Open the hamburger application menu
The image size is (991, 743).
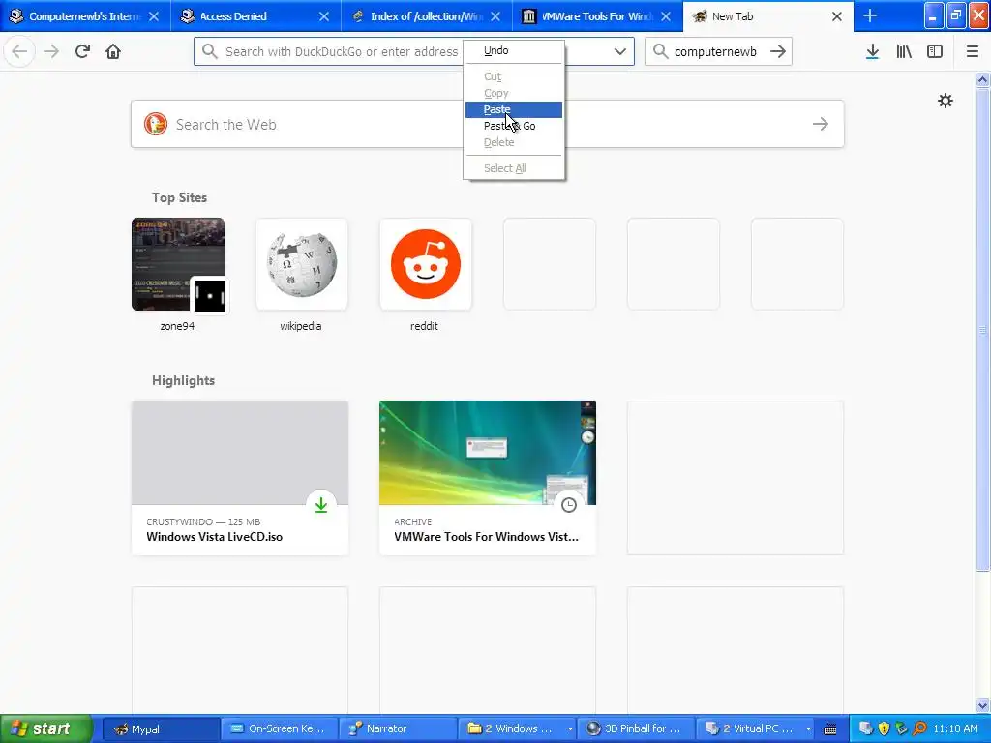pyautogui.click(x=972, y=51)
